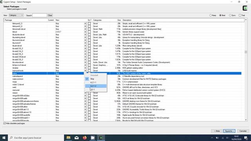Click the Clear search button
Image resolution: width=251 pixels, height=141 pixels.
click(50, 15)
